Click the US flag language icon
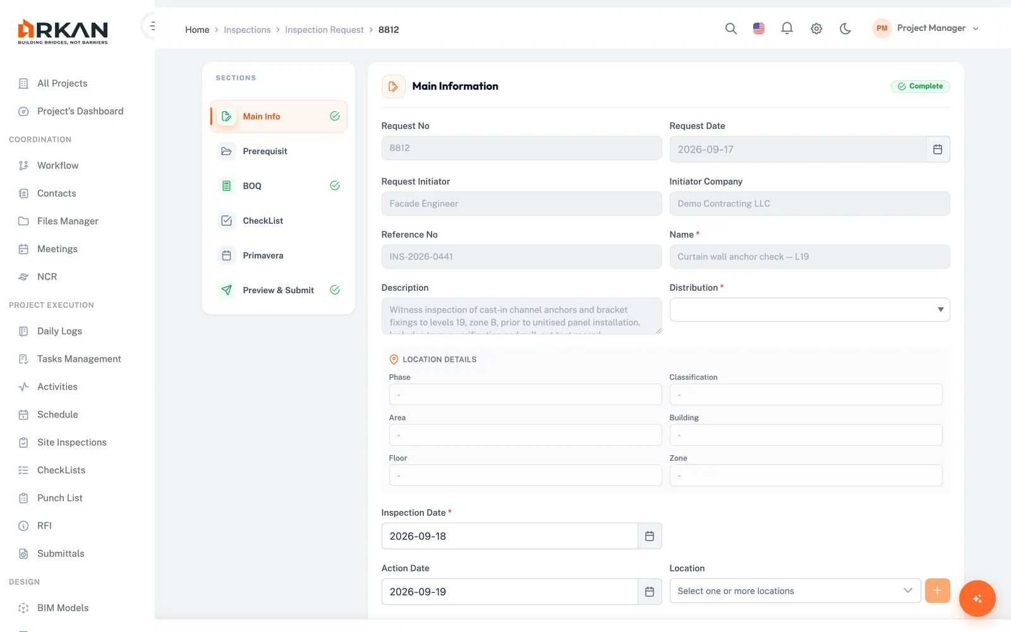The image size is (1011, 632). click(759, 28)
